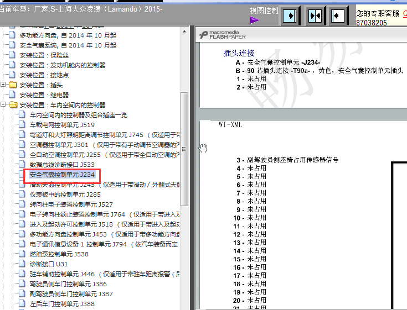The image size is (407, 310).
Task: Click document icon beside 诊断接口 U31
Action: [22, 264]
